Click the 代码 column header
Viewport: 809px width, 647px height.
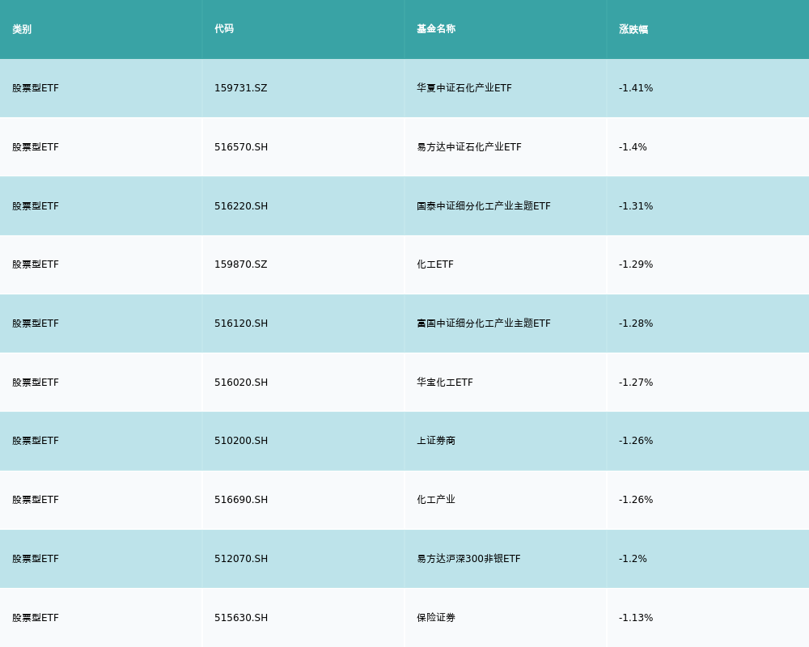(224, 29)
